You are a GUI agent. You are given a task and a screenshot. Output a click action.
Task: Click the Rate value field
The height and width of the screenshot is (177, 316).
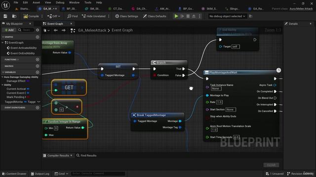coord(219,102)
